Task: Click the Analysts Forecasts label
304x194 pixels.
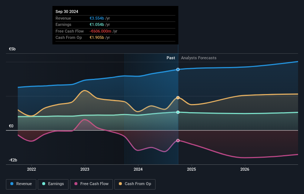Action: (x=199, y=58)
